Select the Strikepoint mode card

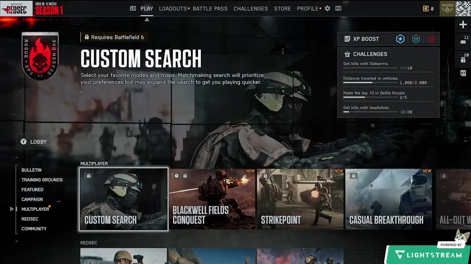[x=301, y=199]
